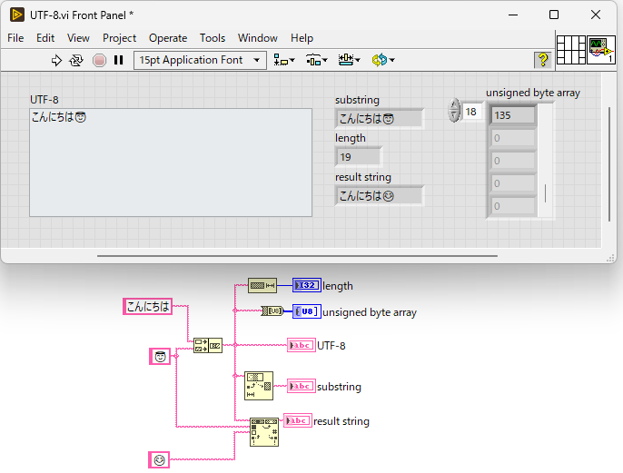Click the 'substring' front panel label
Image resolution: width=623 pixels, height=473 pixels.
tap(357, 100)
